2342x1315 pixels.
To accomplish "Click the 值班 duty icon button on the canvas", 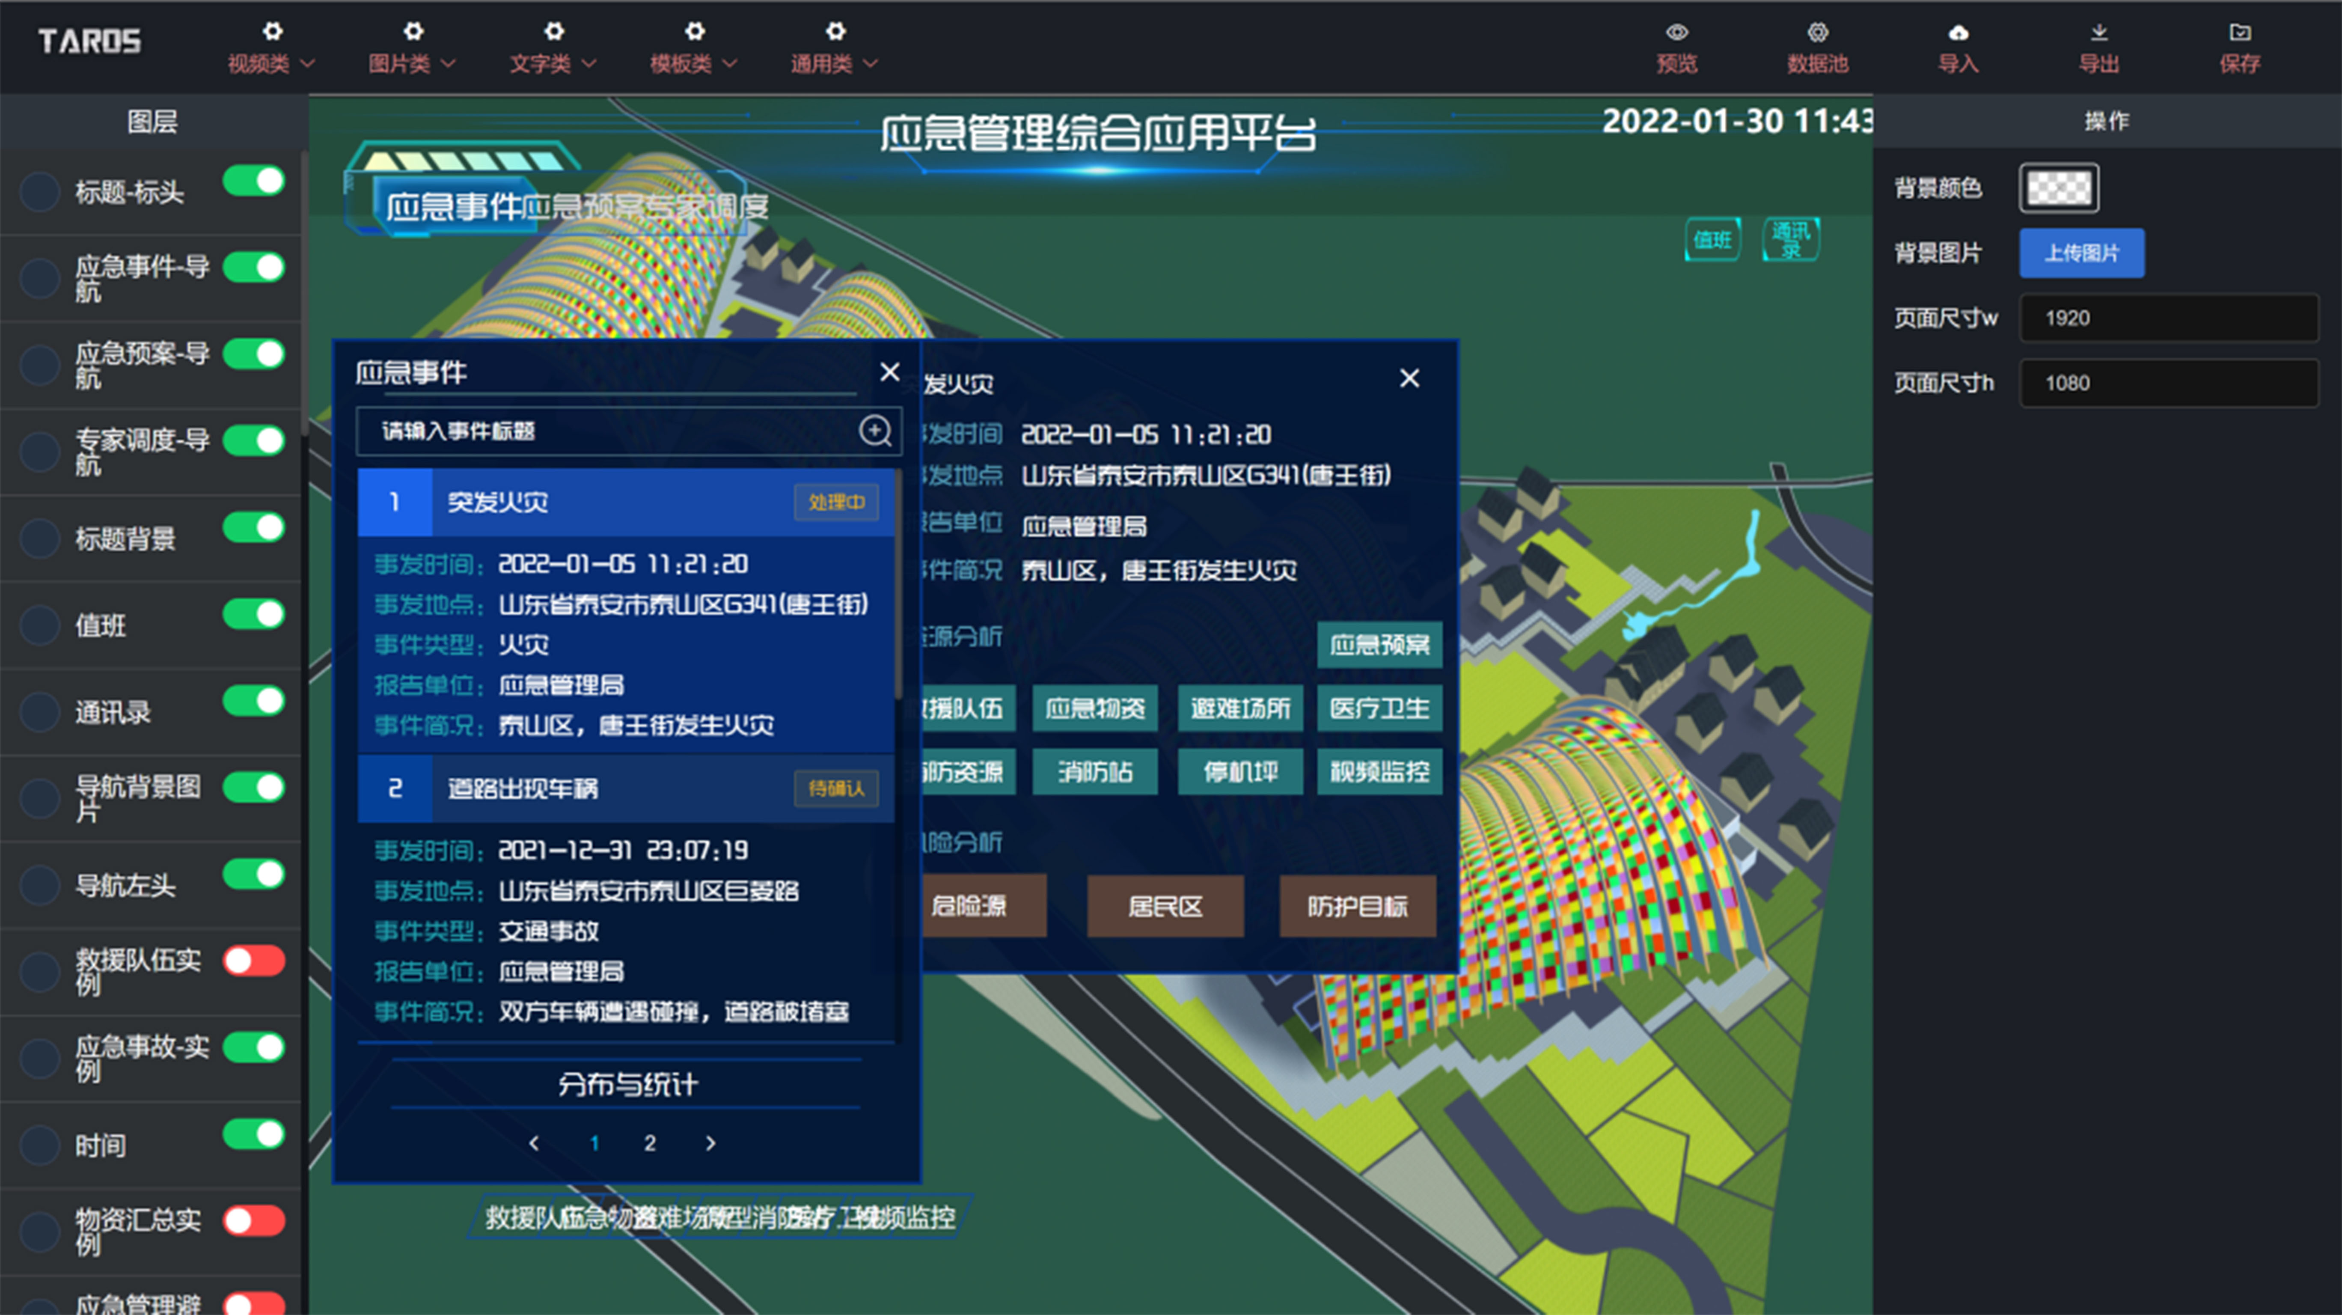I will (1712, 240).
